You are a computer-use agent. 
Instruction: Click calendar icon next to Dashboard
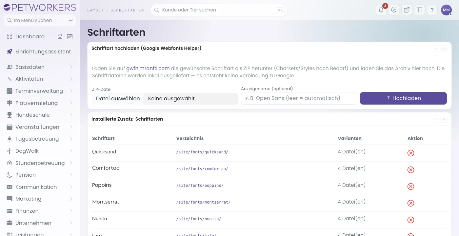[x=70, y=36]
